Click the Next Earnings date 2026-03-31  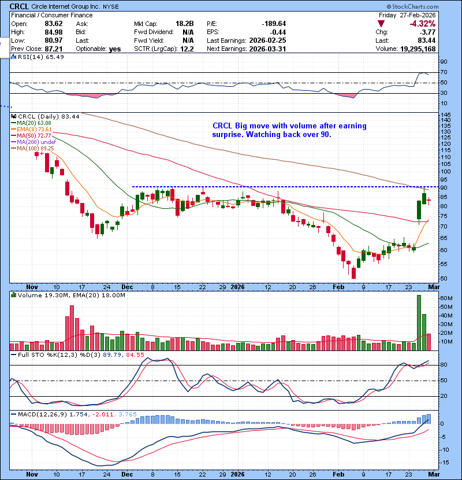click(x=267, y=49)
